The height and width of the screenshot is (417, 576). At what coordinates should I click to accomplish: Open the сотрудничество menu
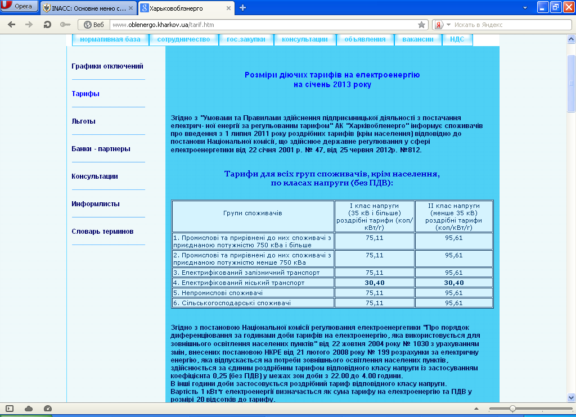click(184, 39)
